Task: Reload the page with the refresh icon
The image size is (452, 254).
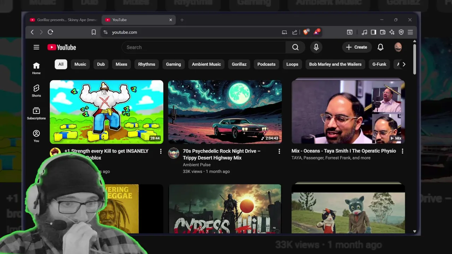Action: pos(50,32)
